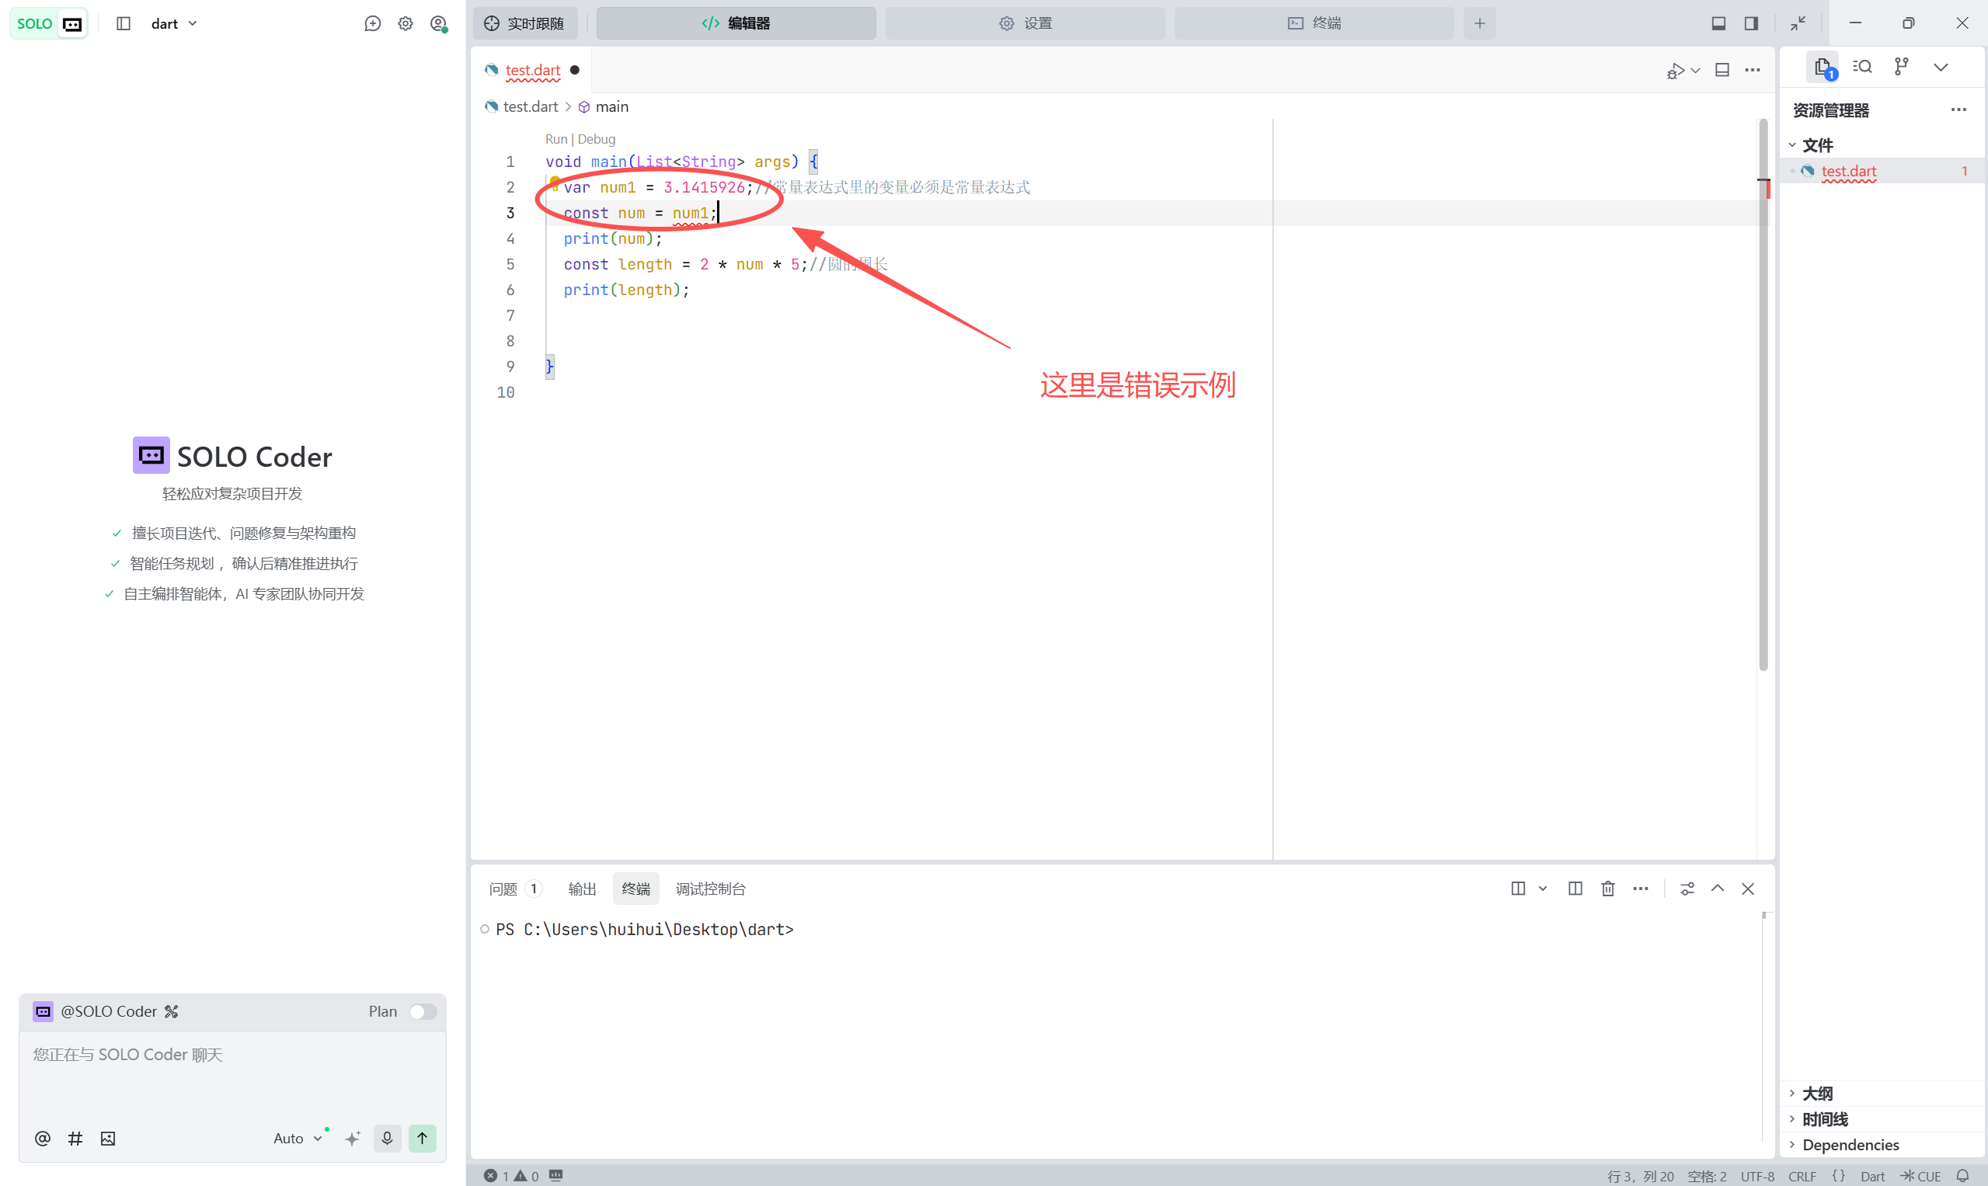Send message with the green arrow button
1988x1186 pixels.
point(422,1138)
